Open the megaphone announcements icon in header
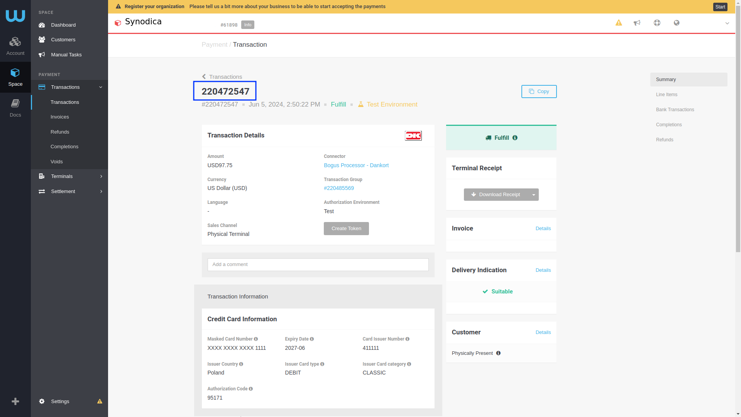741x417 pixels. tap(637, 23)
